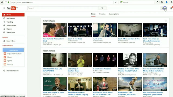Open The Best of Don Moen thumbnail
Image resolution: width=173 pixels, height=97 pixels.
coord(130,60)
